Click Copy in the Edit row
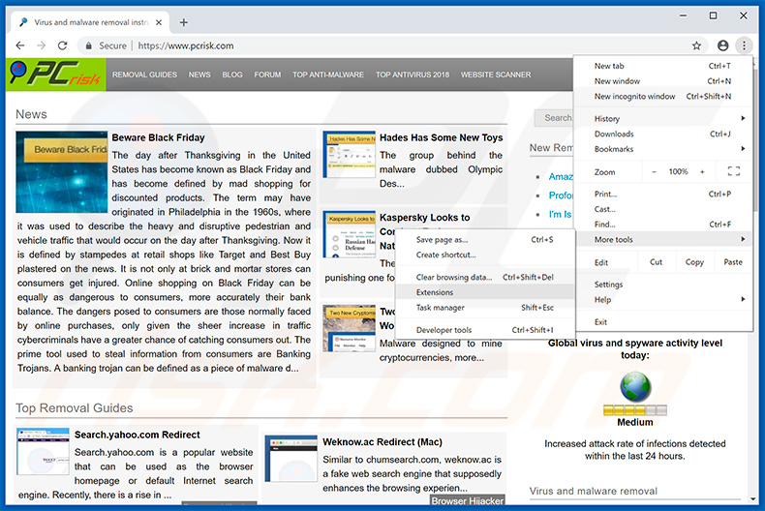The height and width of the screenshot is (511, 765). pyautogui.click(x=694, y=262)
